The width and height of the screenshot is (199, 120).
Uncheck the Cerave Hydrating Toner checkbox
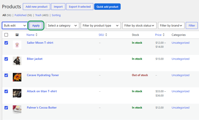6,75
